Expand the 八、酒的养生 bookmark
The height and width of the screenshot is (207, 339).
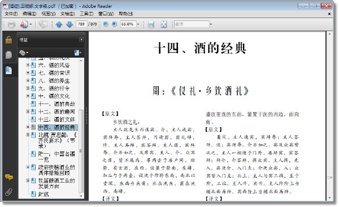point(28,80)
